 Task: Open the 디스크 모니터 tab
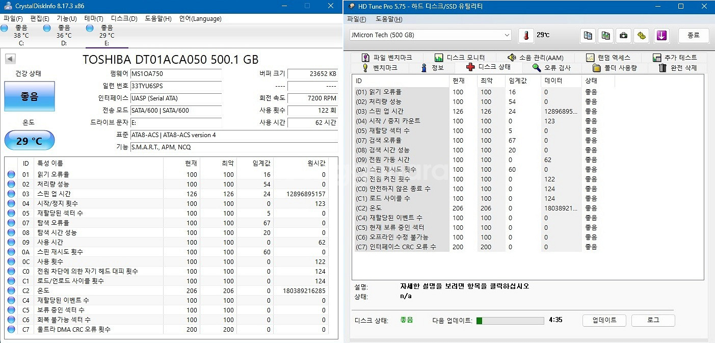[x=460, y=58]
